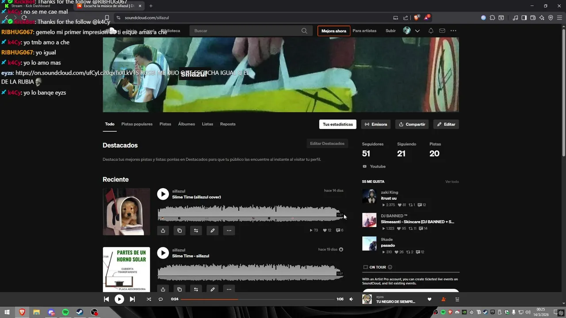Open zaki King itrust uu thumbnail
This screenshot has width=566, height=318.
(369, 197)
